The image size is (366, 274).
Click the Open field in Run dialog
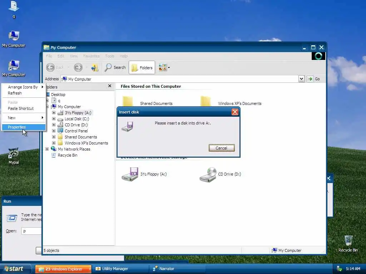click(31, 231)
